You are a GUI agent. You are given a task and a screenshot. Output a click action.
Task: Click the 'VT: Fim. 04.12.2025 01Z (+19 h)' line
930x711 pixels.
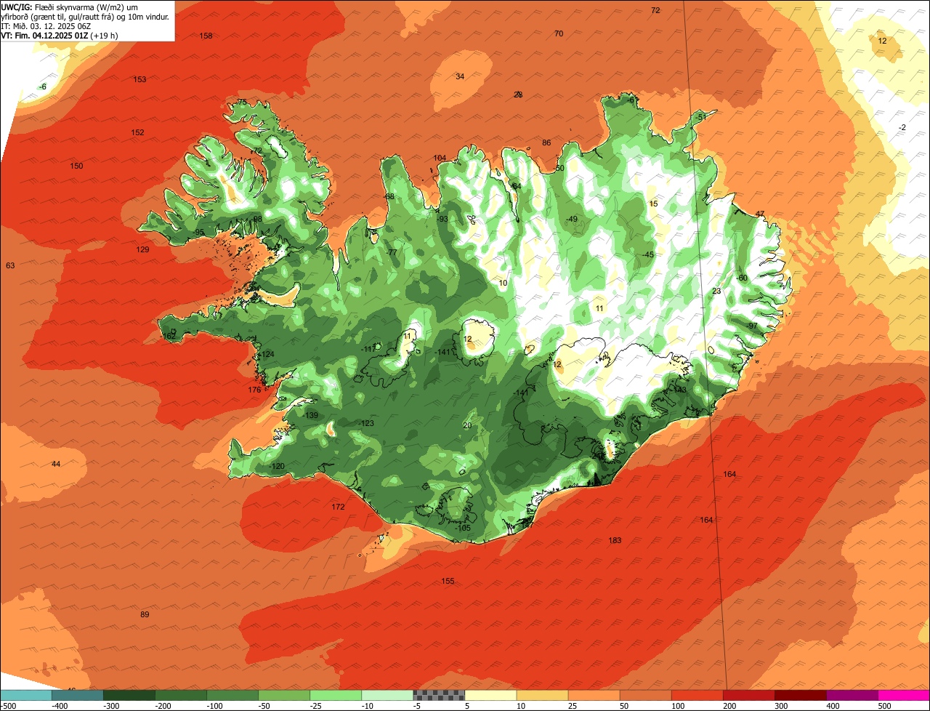coord(60,35)
